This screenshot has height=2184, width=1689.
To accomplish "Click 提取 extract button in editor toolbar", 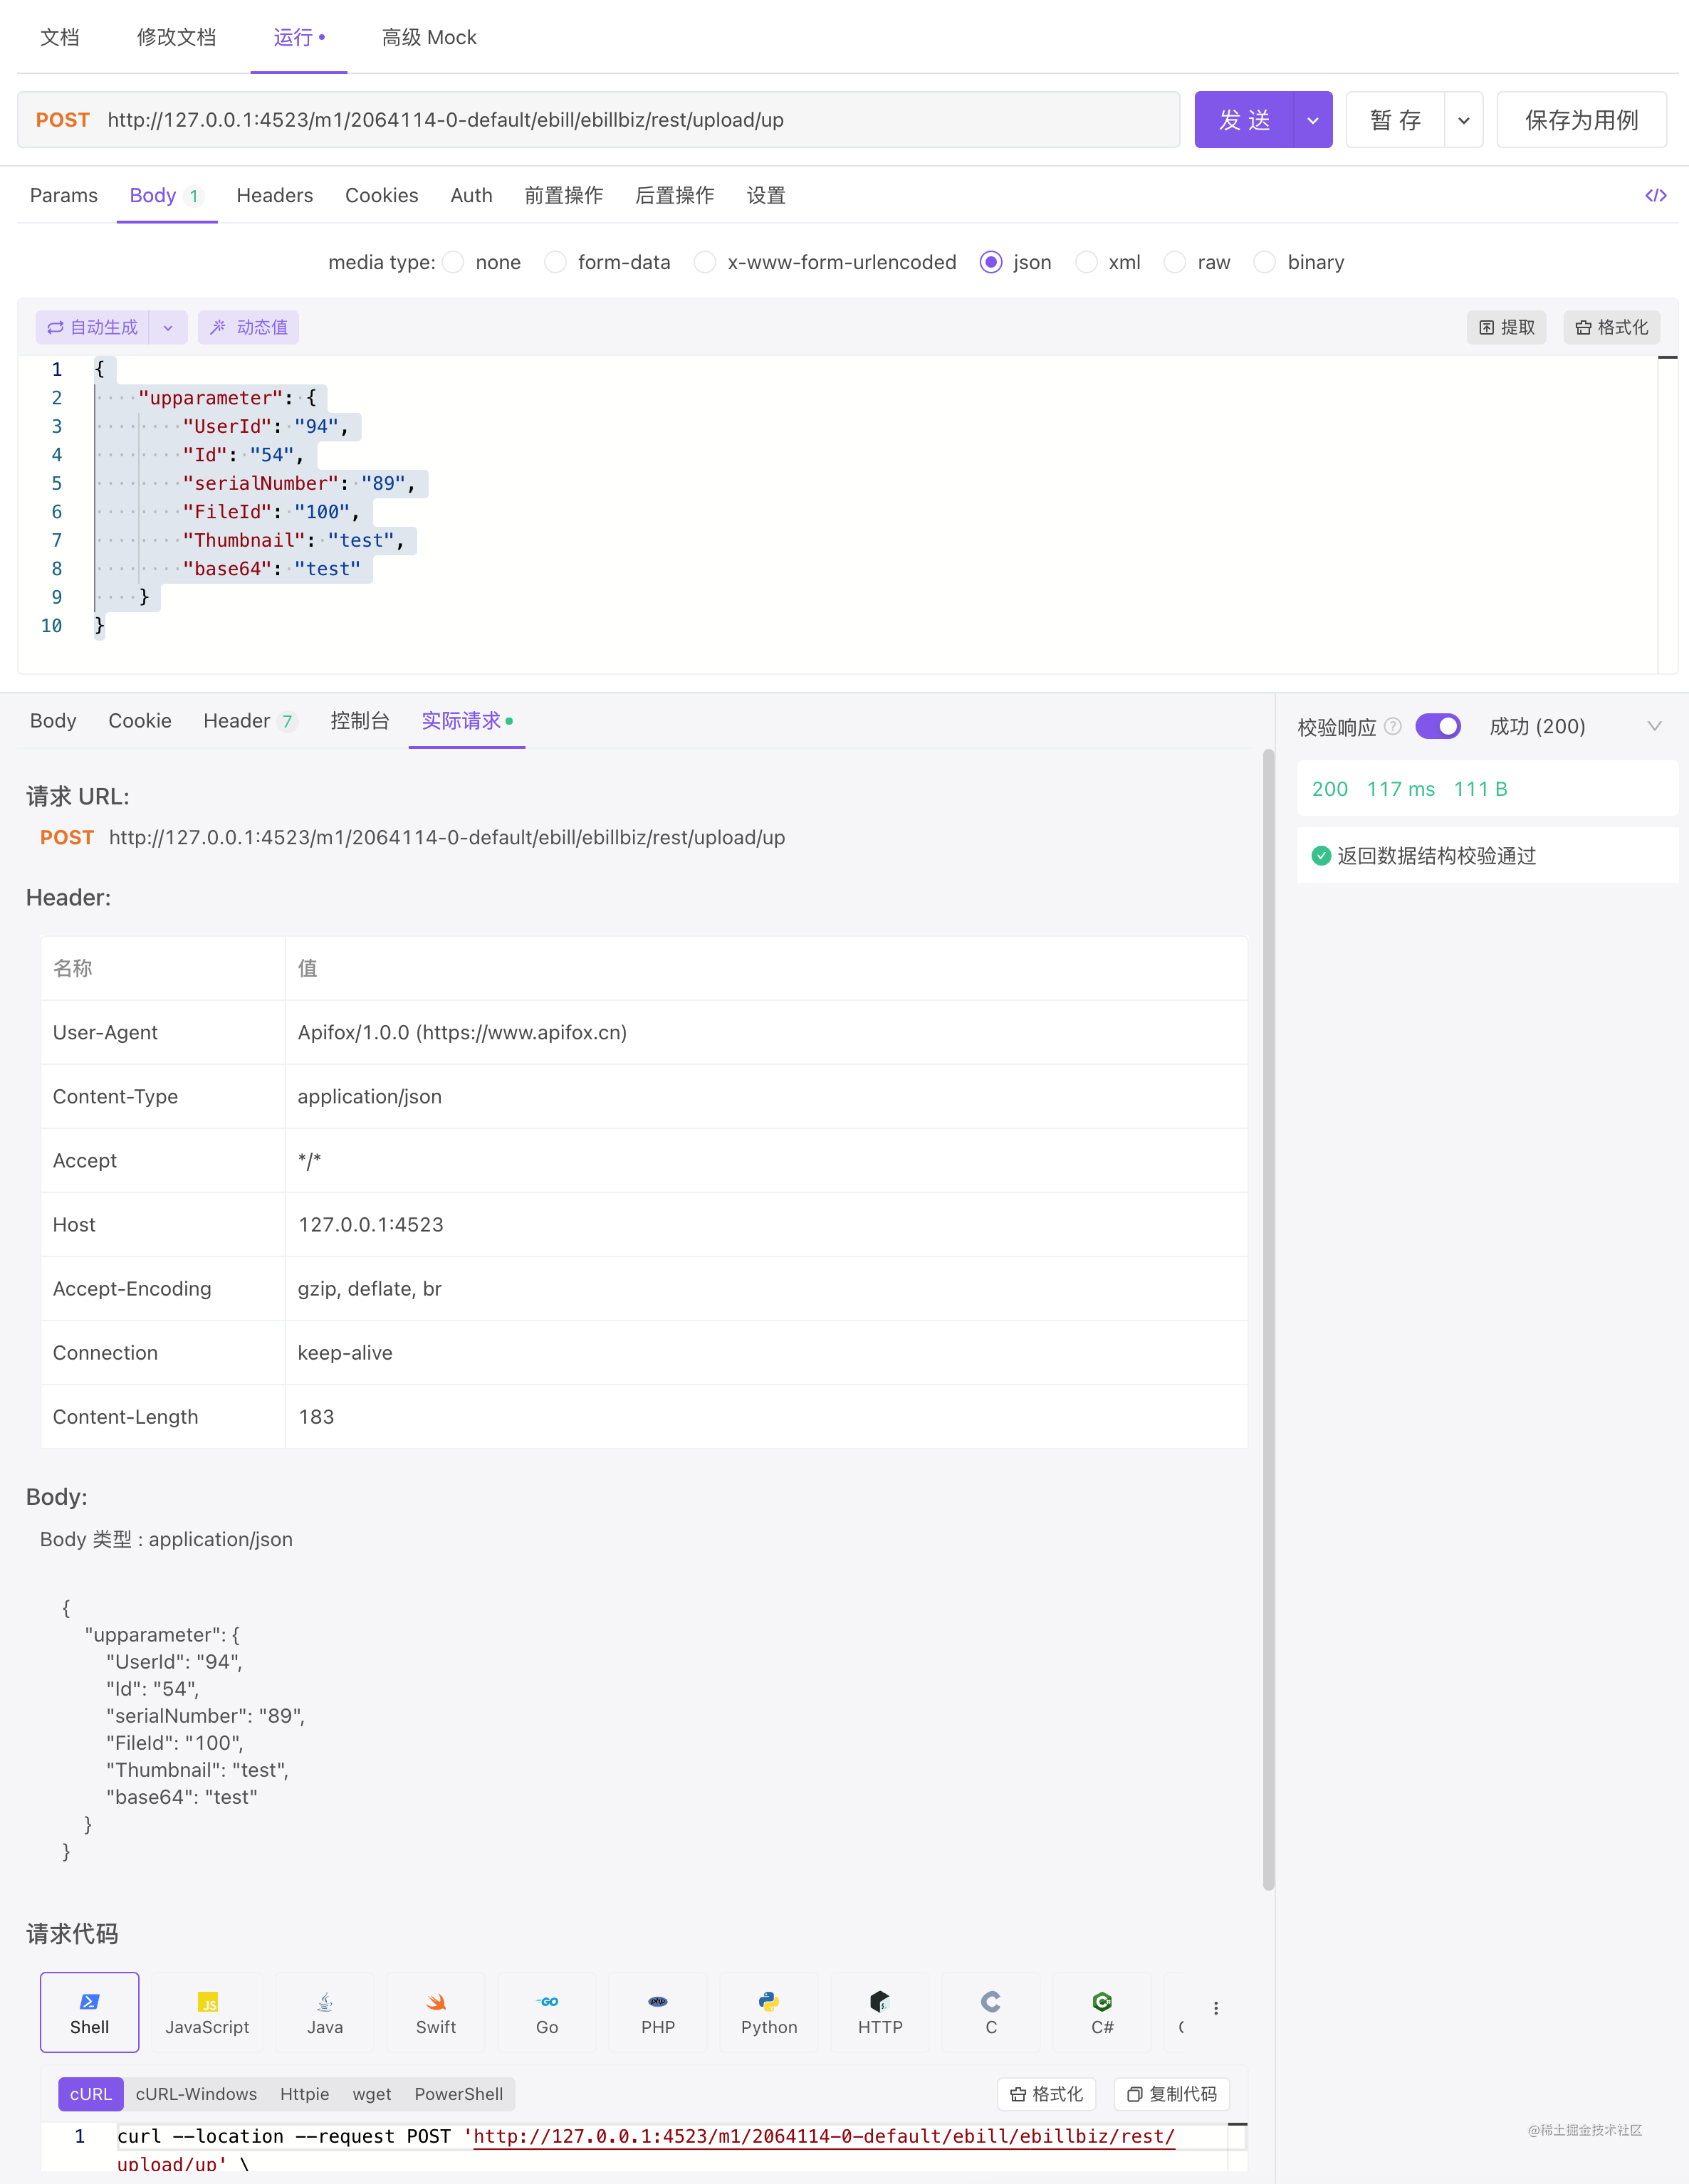I will point(1506,327).
